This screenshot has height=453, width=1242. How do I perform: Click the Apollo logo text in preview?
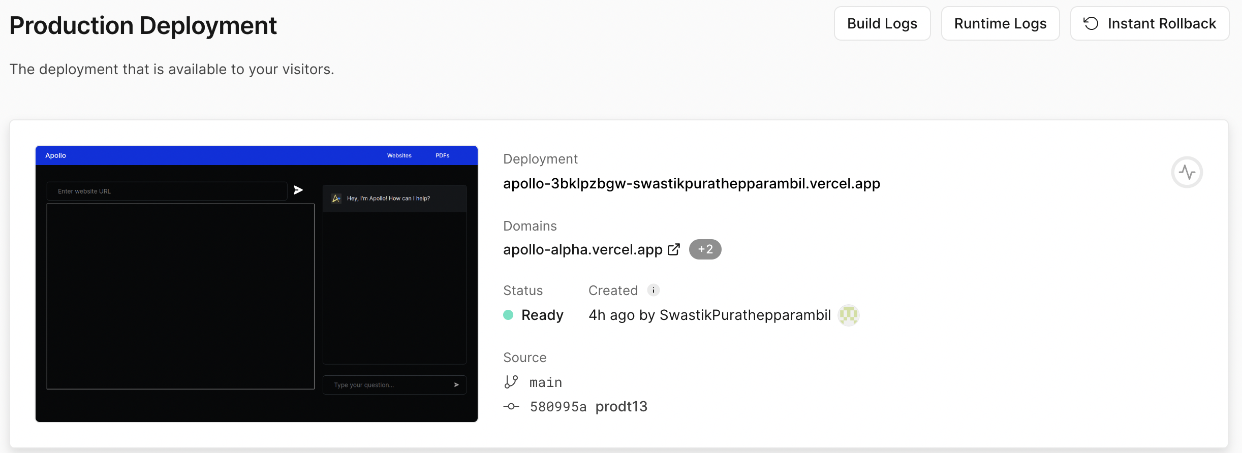[55, 155]
